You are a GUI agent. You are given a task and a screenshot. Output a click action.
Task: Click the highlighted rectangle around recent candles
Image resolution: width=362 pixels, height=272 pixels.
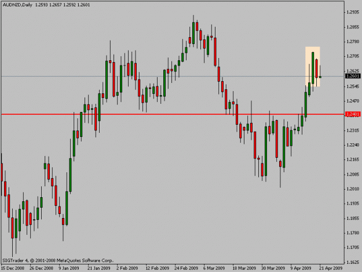313,67
